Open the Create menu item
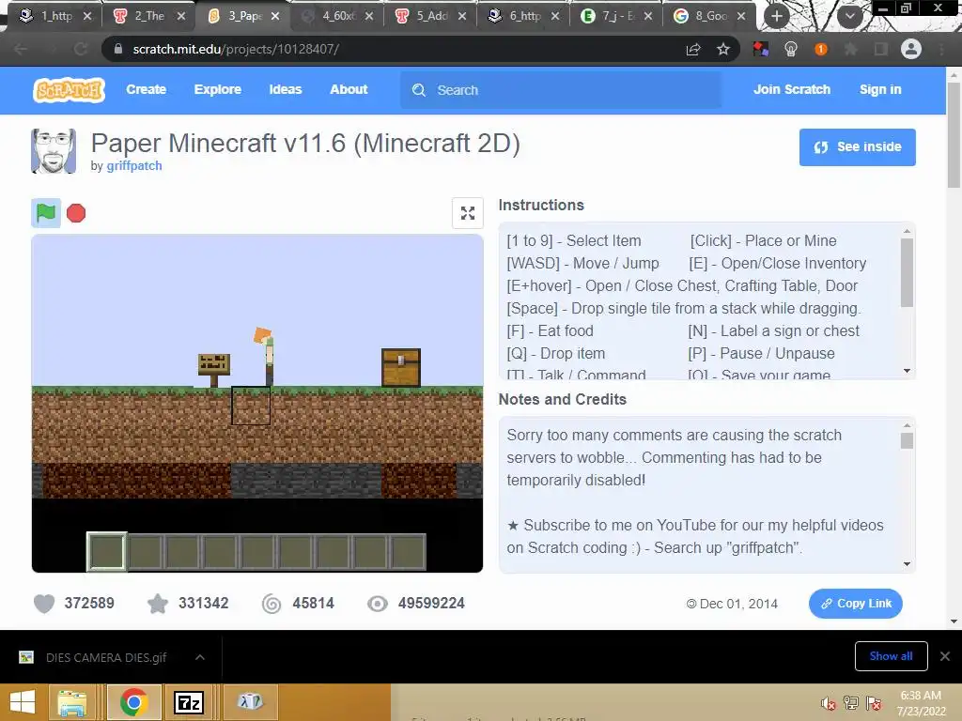This screenshot has height=721, width=962. click(x=146, y=89)
